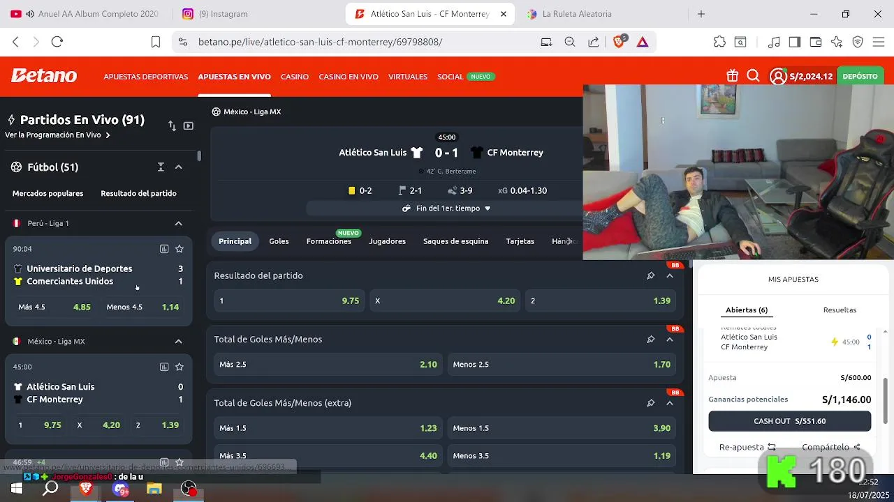This screenshot has height=502, width=894.
Task: Click the green Depósito button
Action: tap(860, 76)
